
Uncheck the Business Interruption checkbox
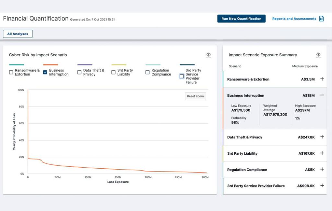45,72
